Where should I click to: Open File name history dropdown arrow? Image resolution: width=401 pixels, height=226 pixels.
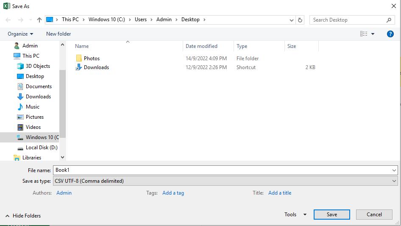click(394, 170)
